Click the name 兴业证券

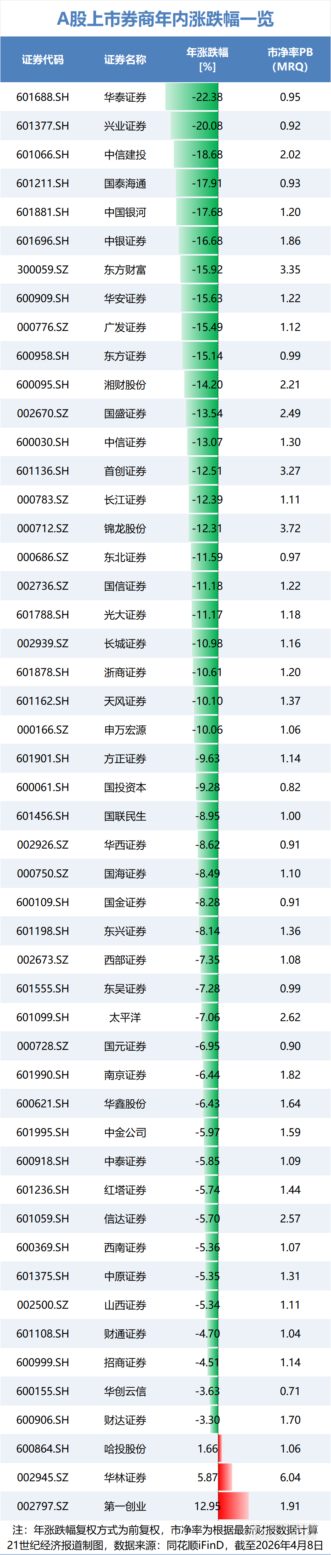point(125,126)
